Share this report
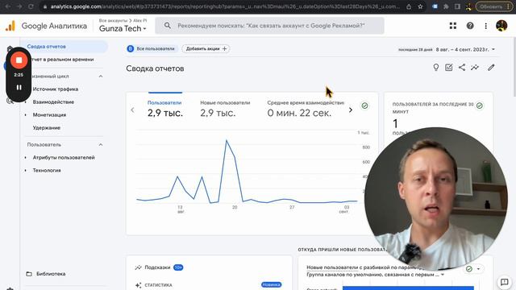Image resolution: width=516 pixels, height=290 pixels. (x=462, y=68)
